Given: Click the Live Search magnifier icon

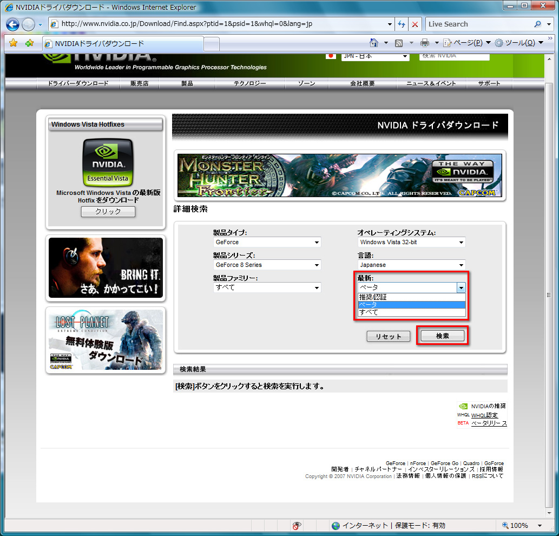Looking at the screenshot, I should click(537, 24).
